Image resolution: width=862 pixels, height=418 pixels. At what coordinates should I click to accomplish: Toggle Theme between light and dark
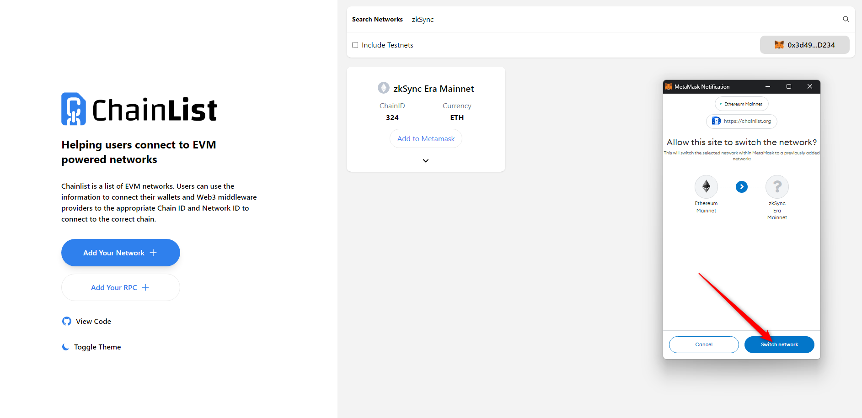(97, 347)
